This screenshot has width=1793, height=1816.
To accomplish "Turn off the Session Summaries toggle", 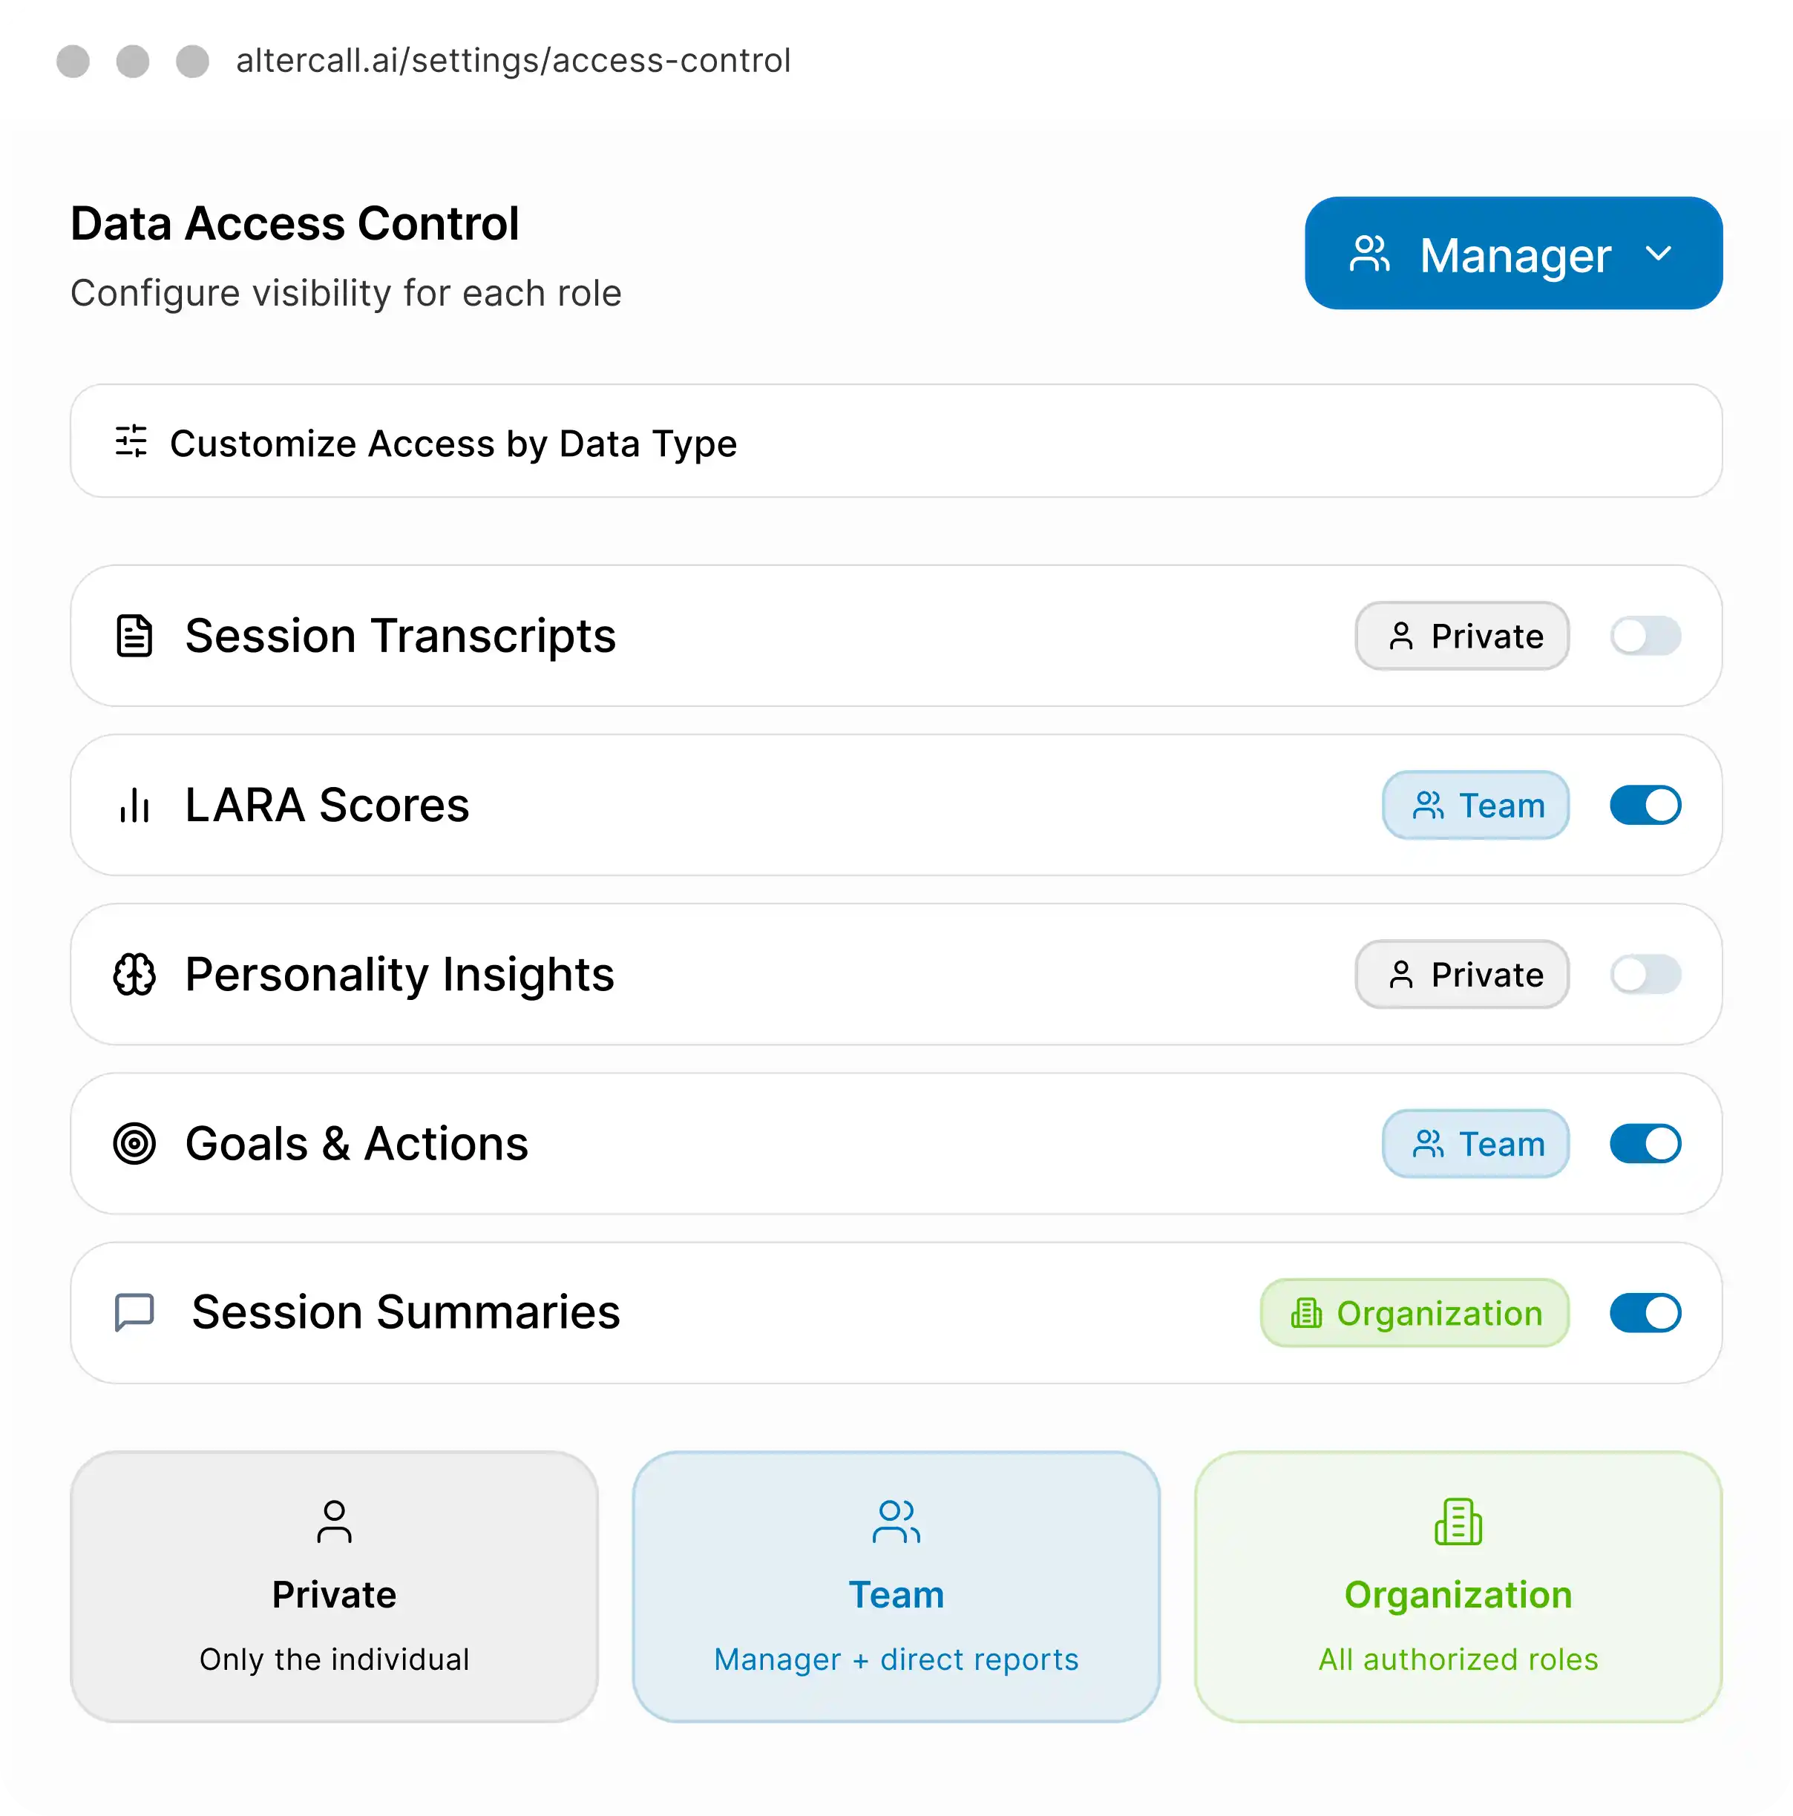I will (1645, 1313).
